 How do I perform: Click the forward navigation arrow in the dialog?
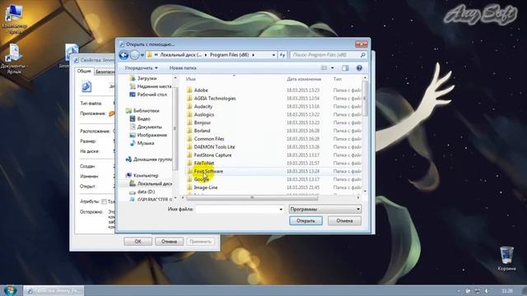point(134,55)
